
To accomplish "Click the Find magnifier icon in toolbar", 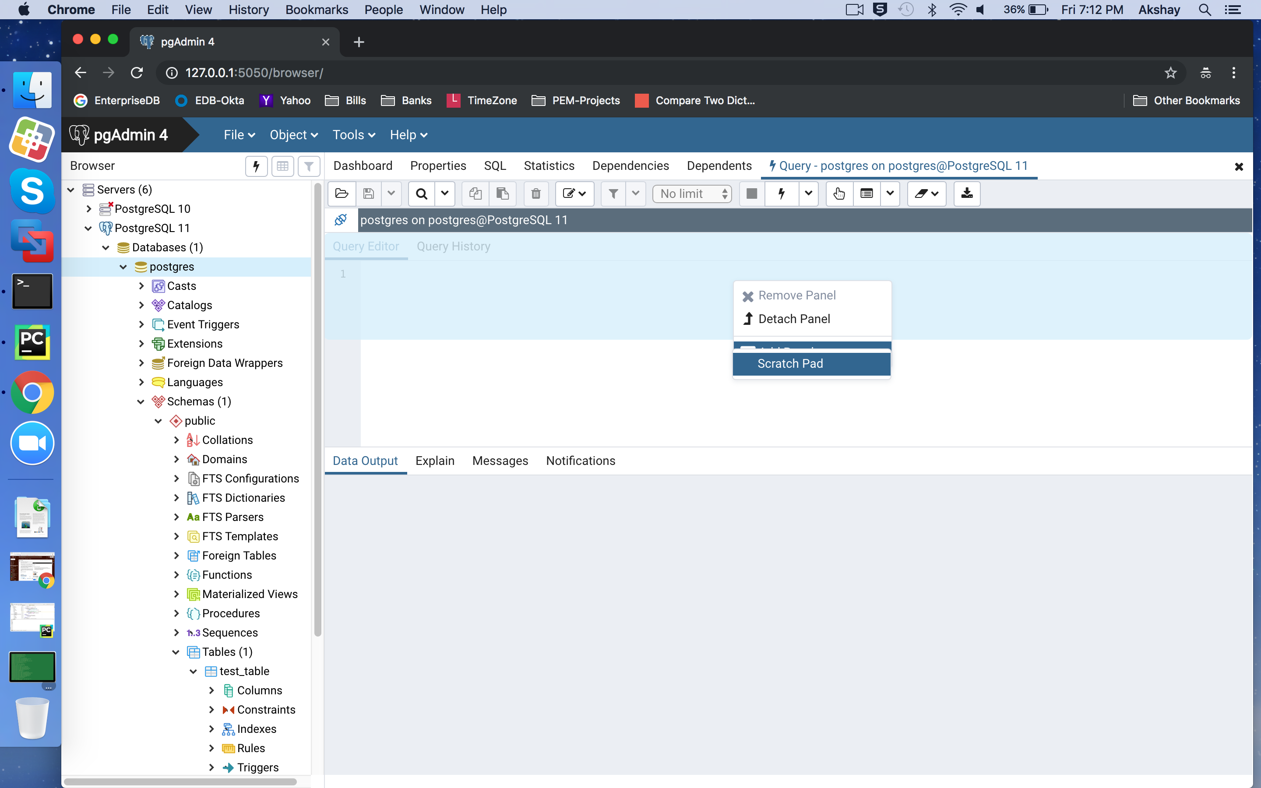I will tap(422, 194).
